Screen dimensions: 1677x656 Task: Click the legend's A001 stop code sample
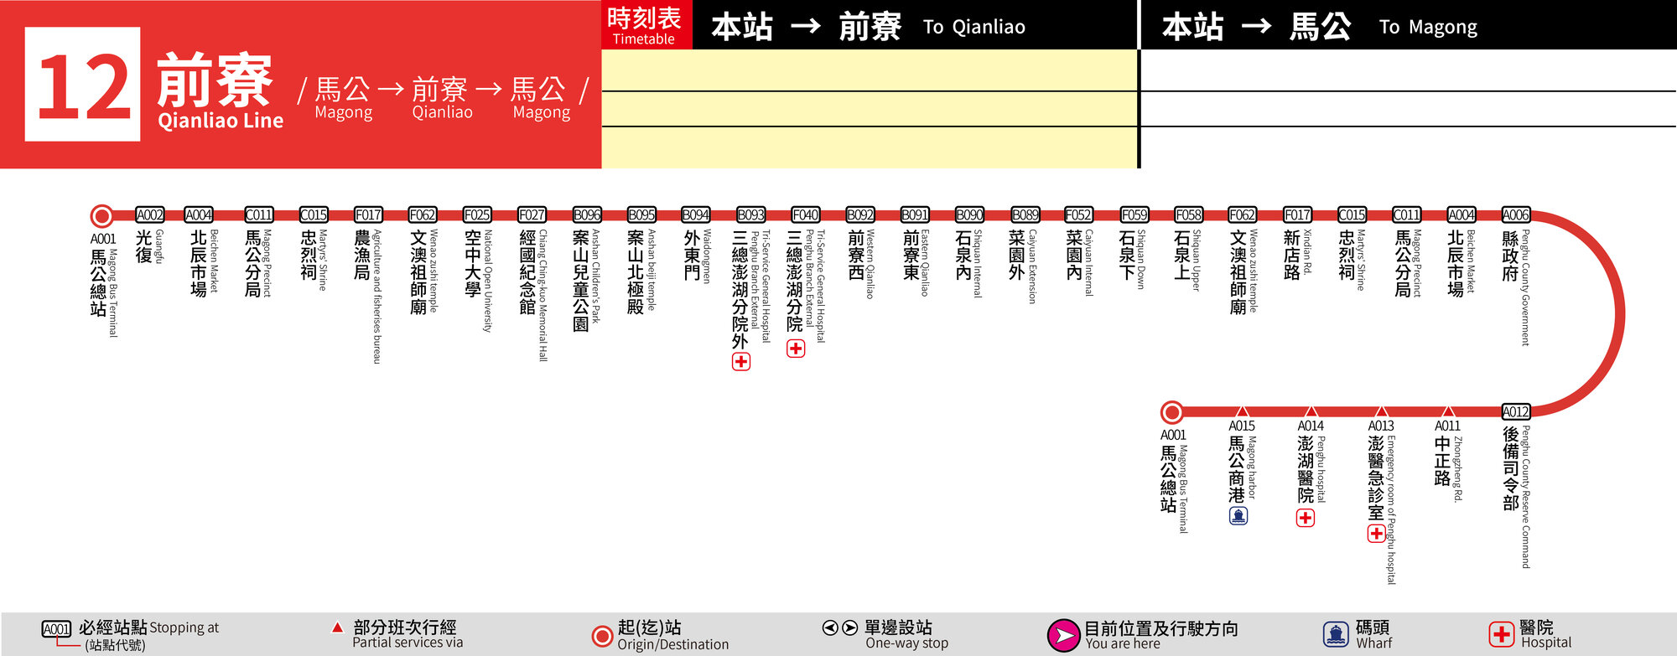[x=56, y=629]
